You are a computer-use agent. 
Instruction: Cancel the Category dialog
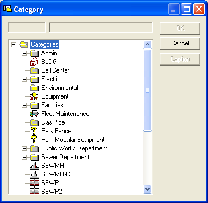[180, 43]
